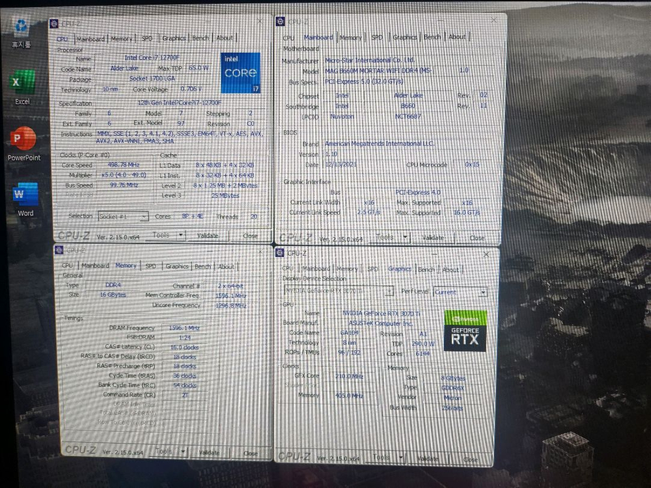Click the GPU name NVIDIA GeForce RTX 3070 Ti
This screenshot has height=488, width=651.
coord(381,314)
